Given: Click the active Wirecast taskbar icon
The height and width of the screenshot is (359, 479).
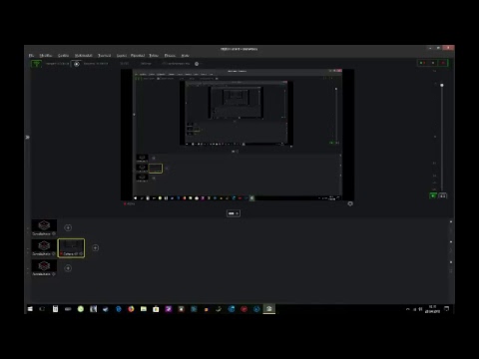Looking at the screenshot, I should [269, 309].
